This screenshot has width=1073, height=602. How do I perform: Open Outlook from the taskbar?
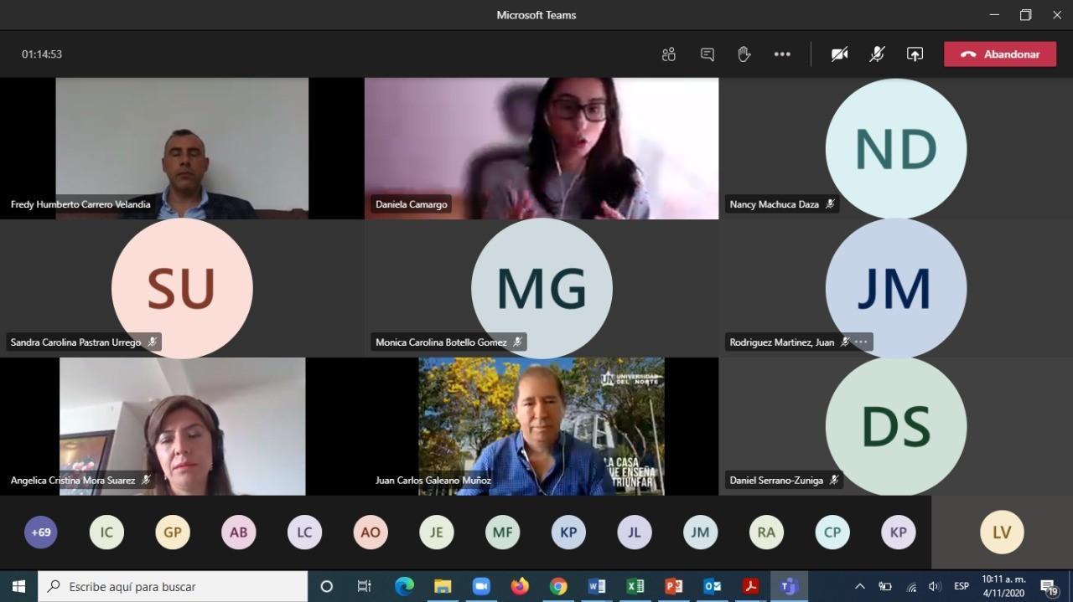coord(713,586)
